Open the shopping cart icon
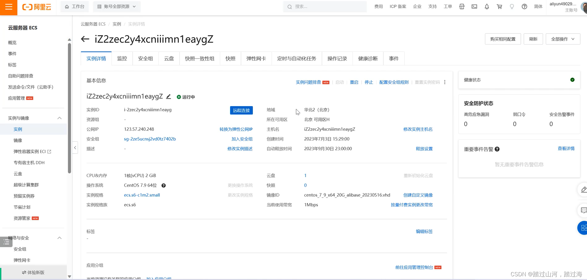The width and height of the screenshot is (587, 280). point(499,6)
